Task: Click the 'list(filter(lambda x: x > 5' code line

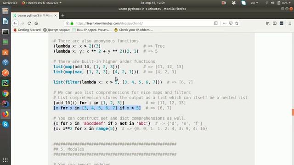Action: click(108, 82)
